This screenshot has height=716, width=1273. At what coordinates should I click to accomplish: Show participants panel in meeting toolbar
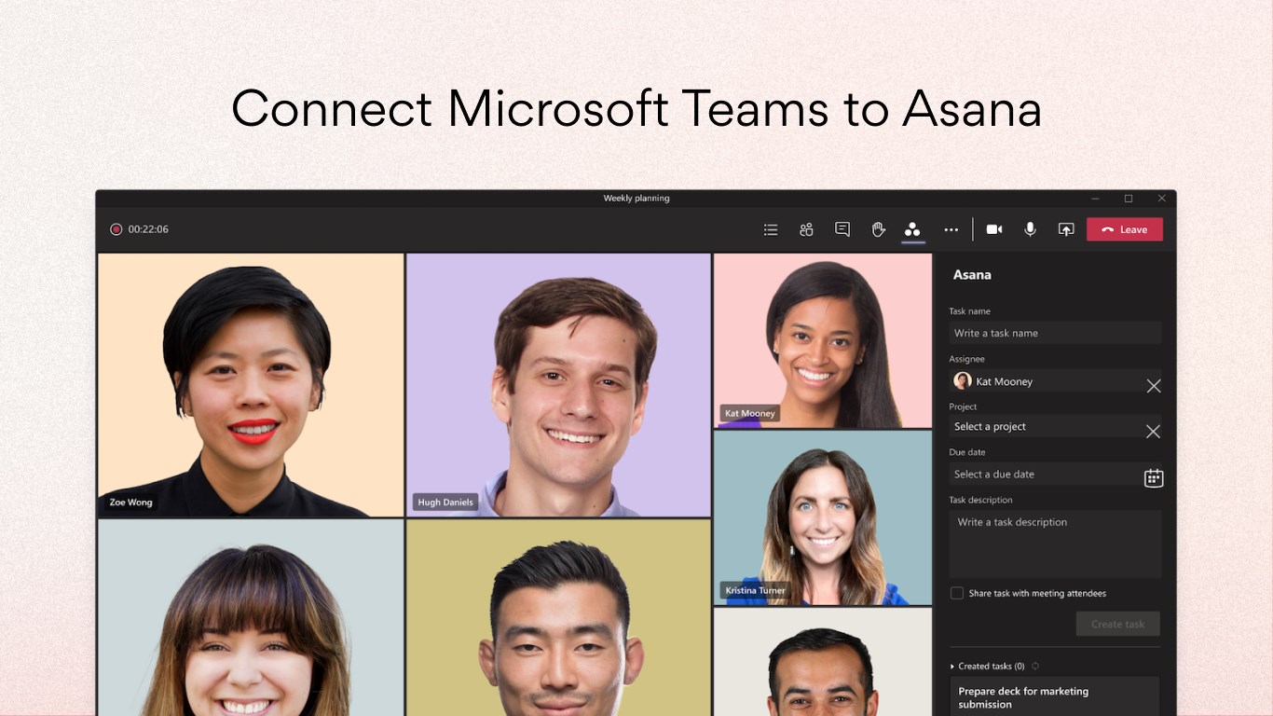[806, 229]
